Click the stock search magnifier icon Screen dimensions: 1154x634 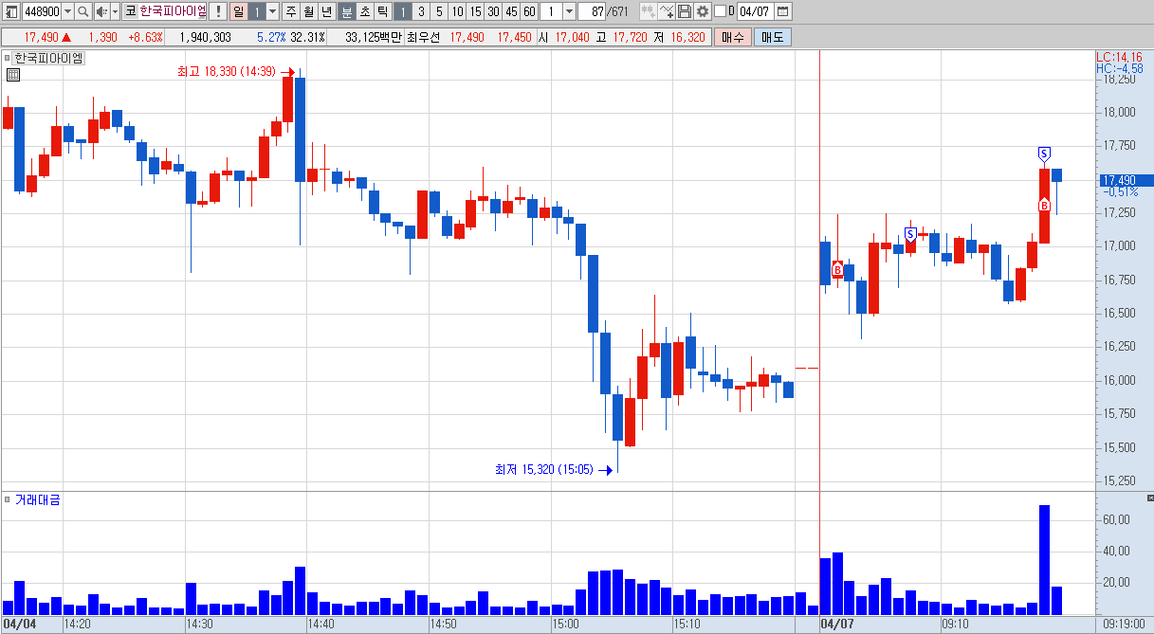82,11
